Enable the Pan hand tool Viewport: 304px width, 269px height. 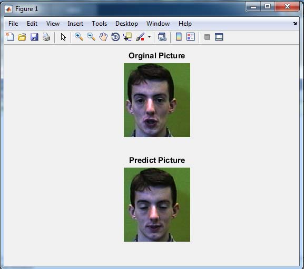coord(103,37)
